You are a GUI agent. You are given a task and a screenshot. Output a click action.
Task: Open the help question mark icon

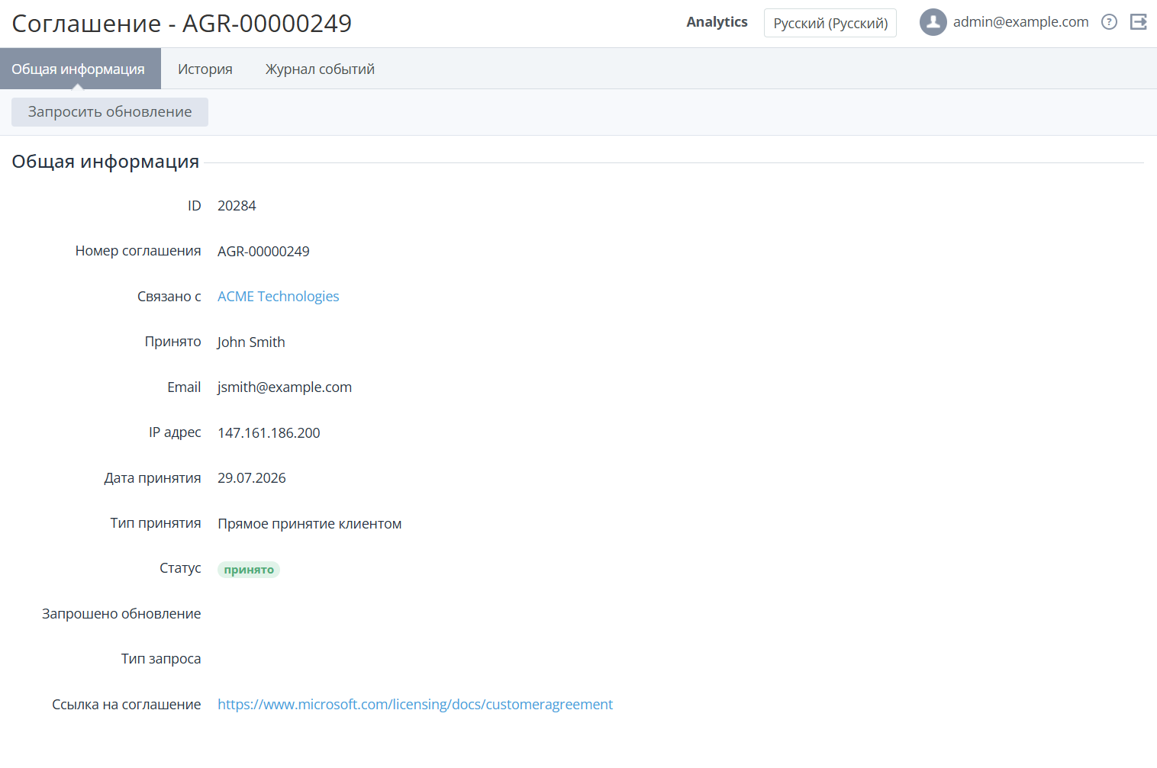[1109, 22]
